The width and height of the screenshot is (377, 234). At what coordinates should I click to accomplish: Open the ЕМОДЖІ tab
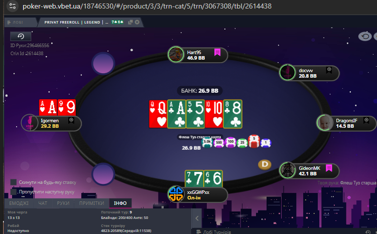point(19,203)
